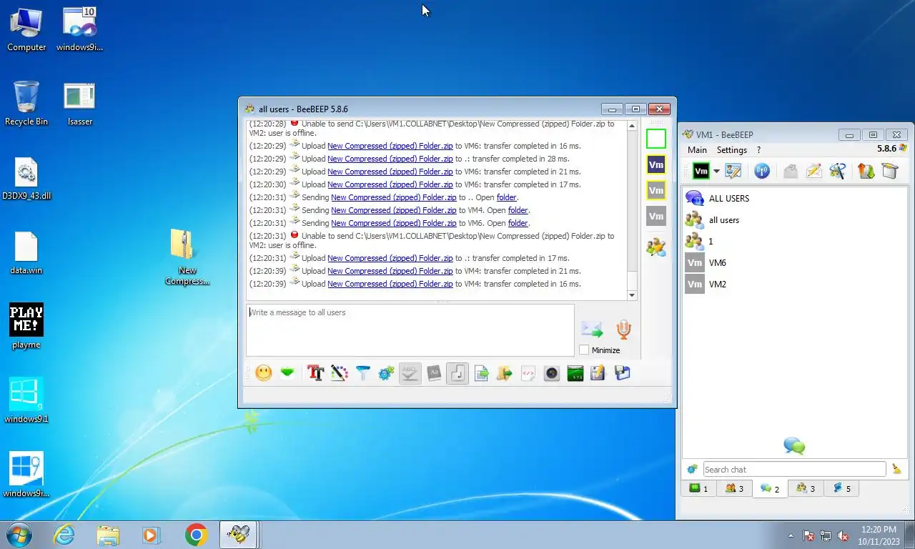Select VM6 chat in list
Image resolution: width=915 pixels, height=549 pixels.
(795, 262)
